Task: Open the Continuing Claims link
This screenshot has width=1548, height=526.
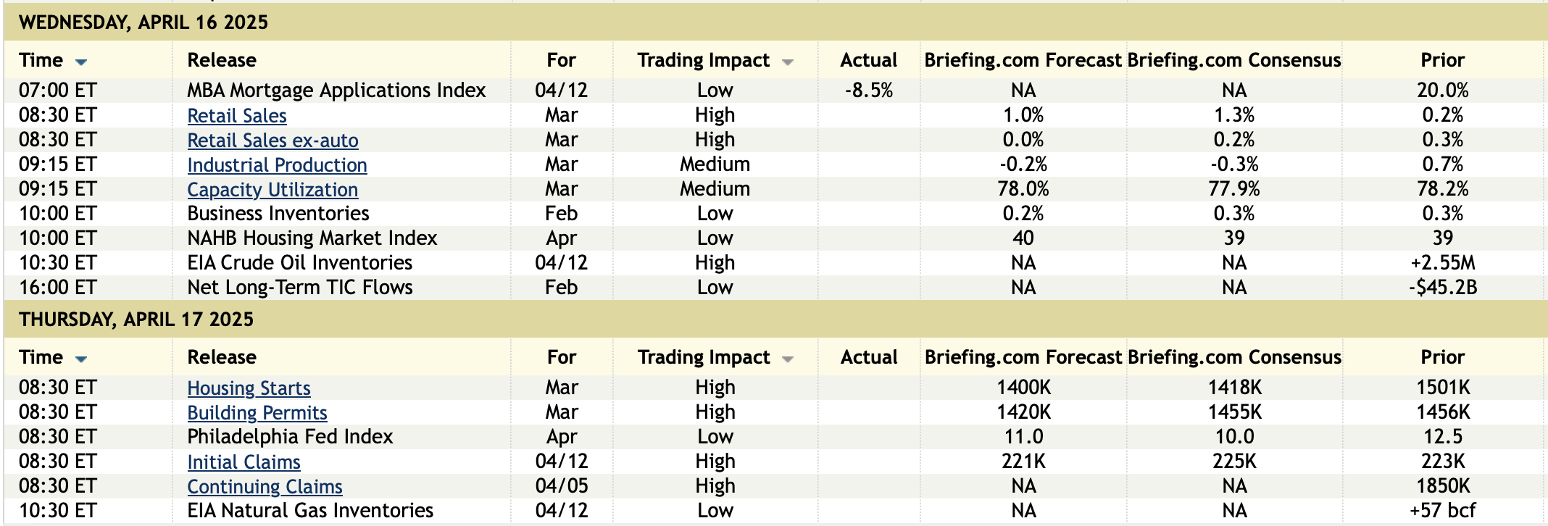Action: [265, 487]
